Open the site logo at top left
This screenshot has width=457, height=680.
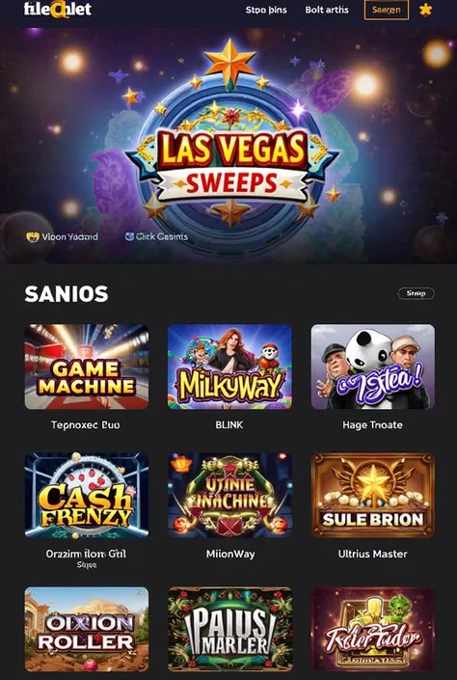(x=58, y=9)
